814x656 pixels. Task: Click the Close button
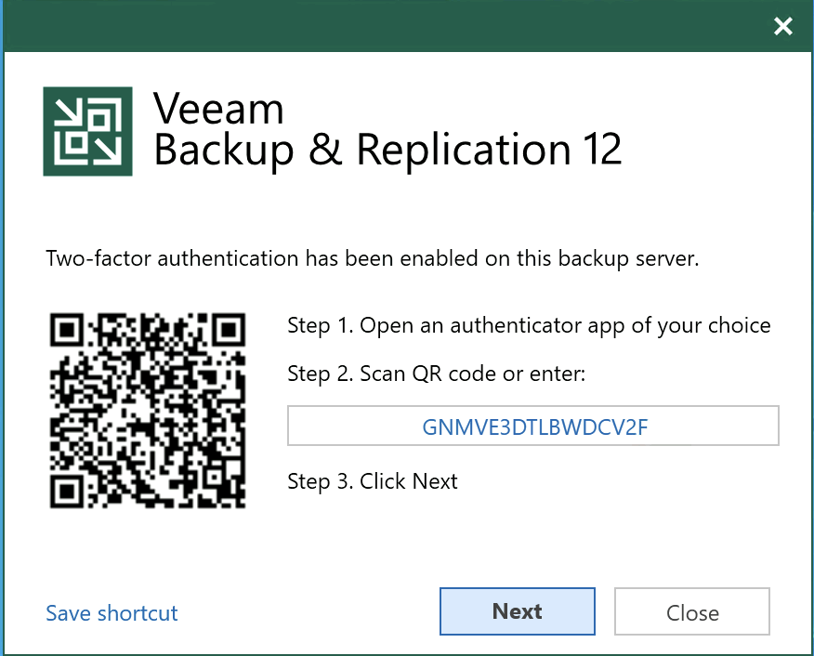click(692, 611)
